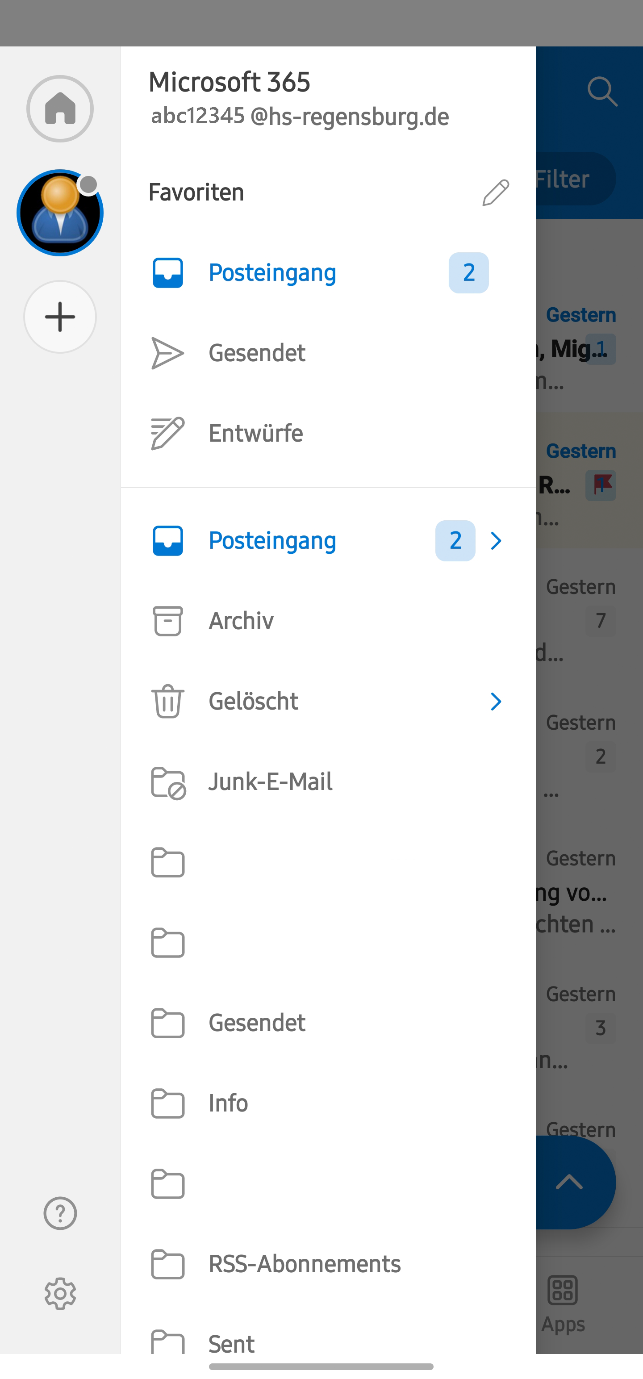The image size is (643, 1379).
Task: Edit Favoriten using the pencil icon
Action: click(x=495, y=193)
